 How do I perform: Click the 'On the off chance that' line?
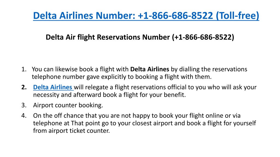pos(137,116)
